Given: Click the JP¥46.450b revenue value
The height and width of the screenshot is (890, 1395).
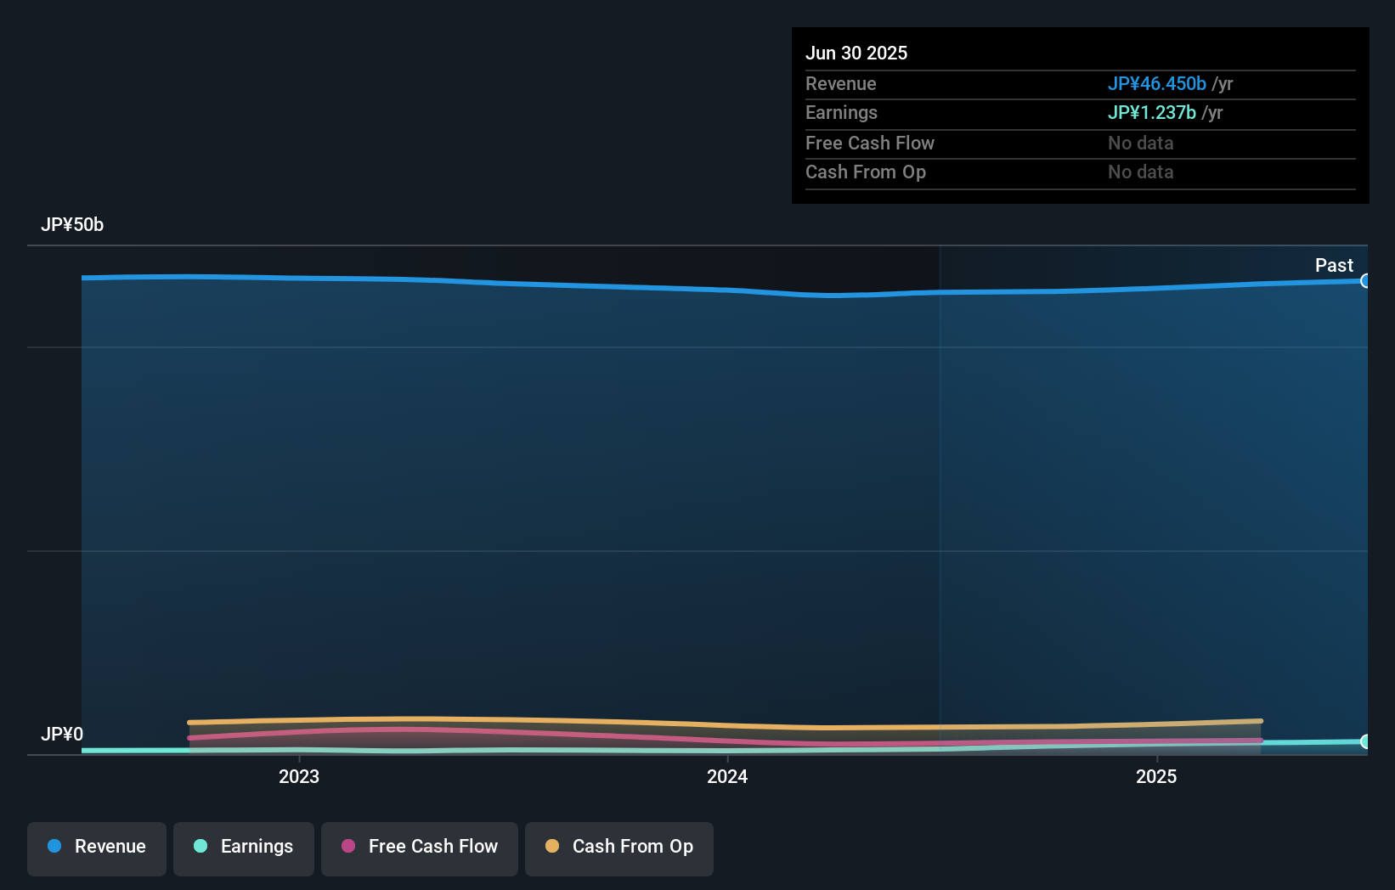Looking at the screenshot, I should 1157,84.
